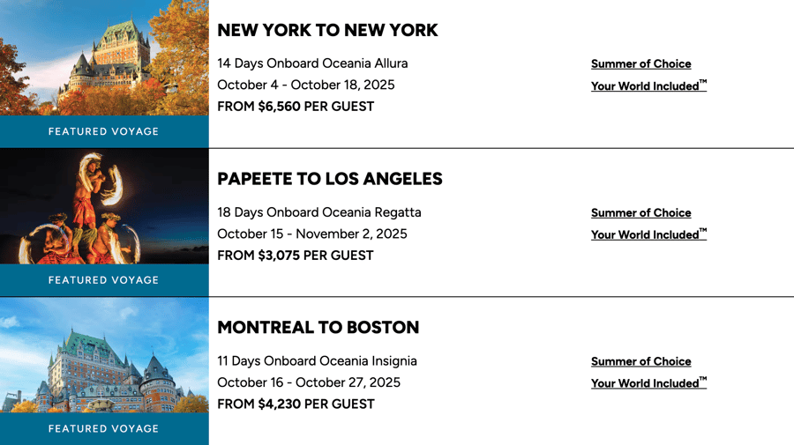Click Featured Voyage banner under autumn château

coord(104,131)
